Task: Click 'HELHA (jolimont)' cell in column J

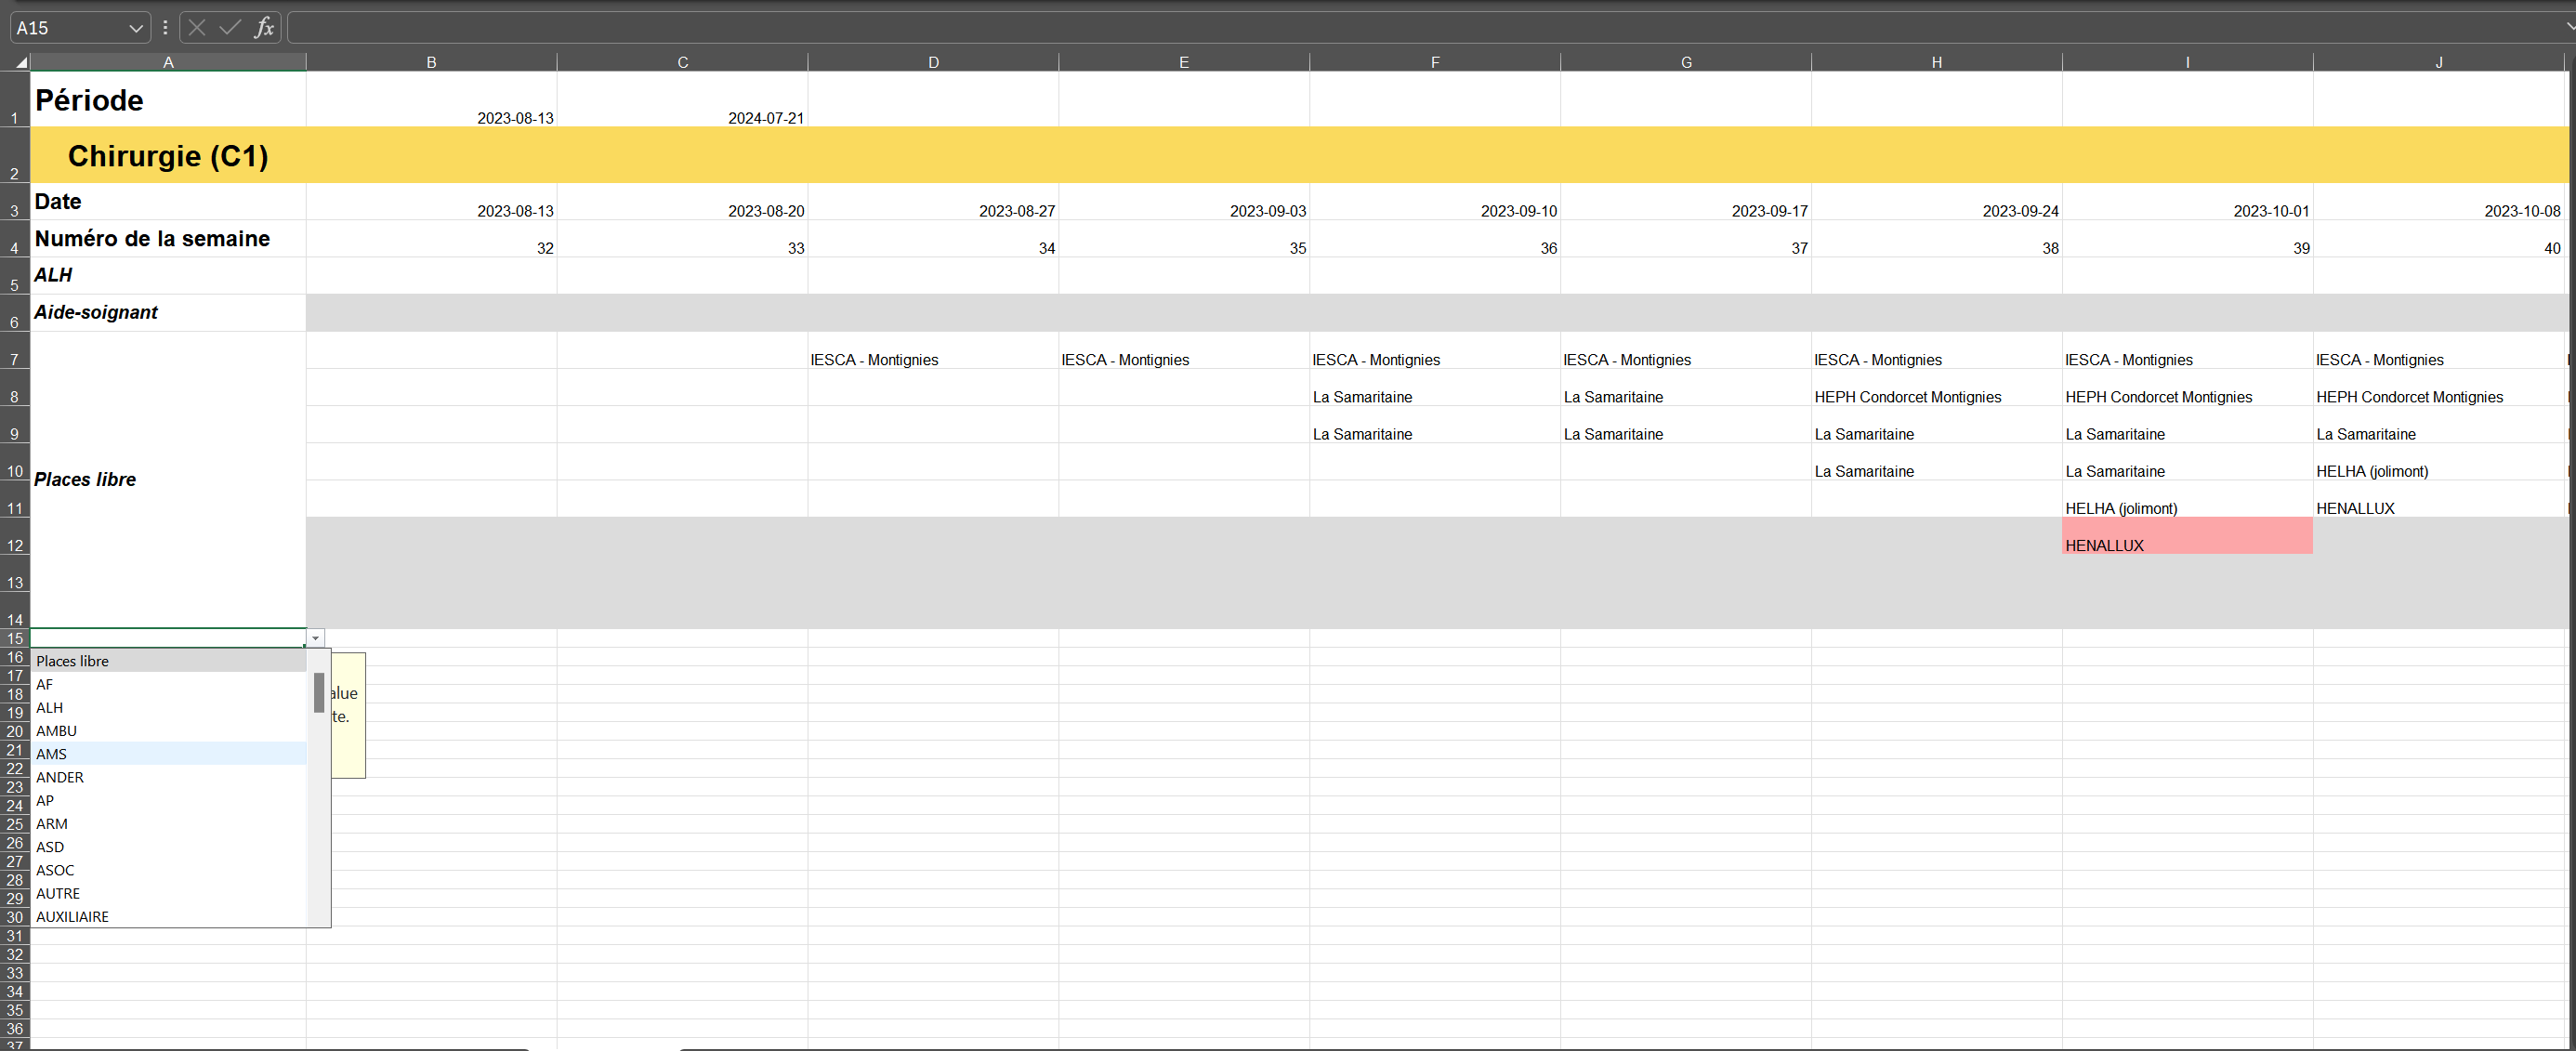Action: click(2439, 462)
